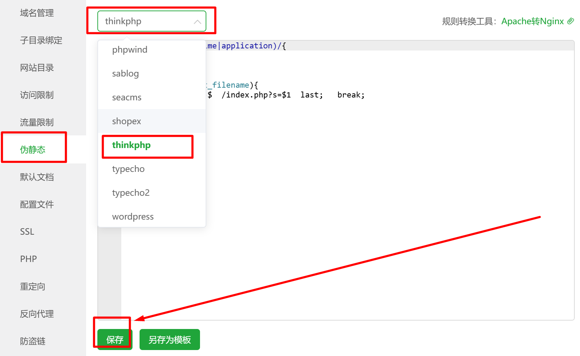Switch to PHP version tab

28,259
